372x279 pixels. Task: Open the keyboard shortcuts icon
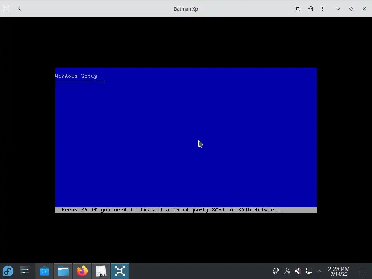[x=310, y=9]
